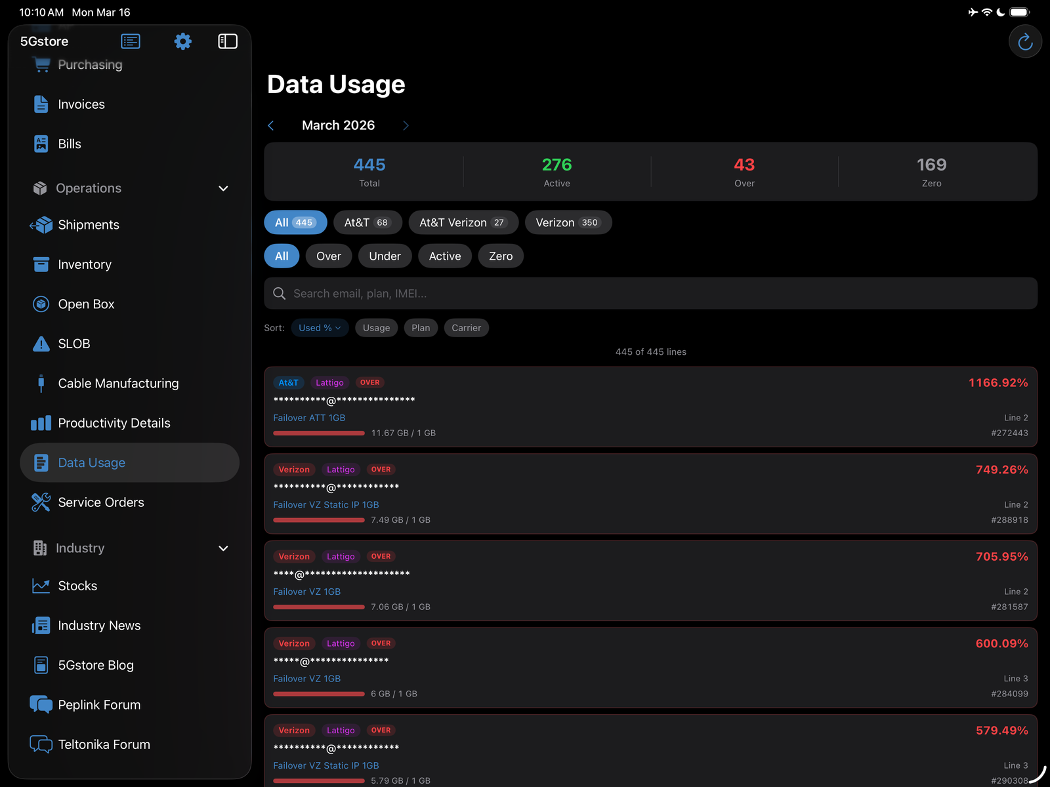Enable the Over usage filter

click(x=328, y=256)
